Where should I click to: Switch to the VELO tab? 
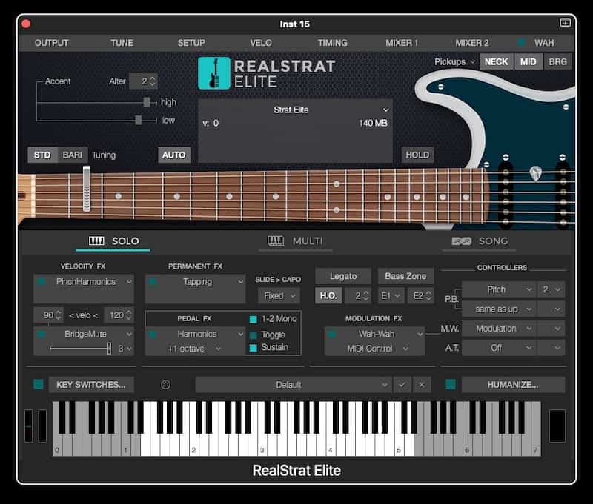click(x=261, y=43)
